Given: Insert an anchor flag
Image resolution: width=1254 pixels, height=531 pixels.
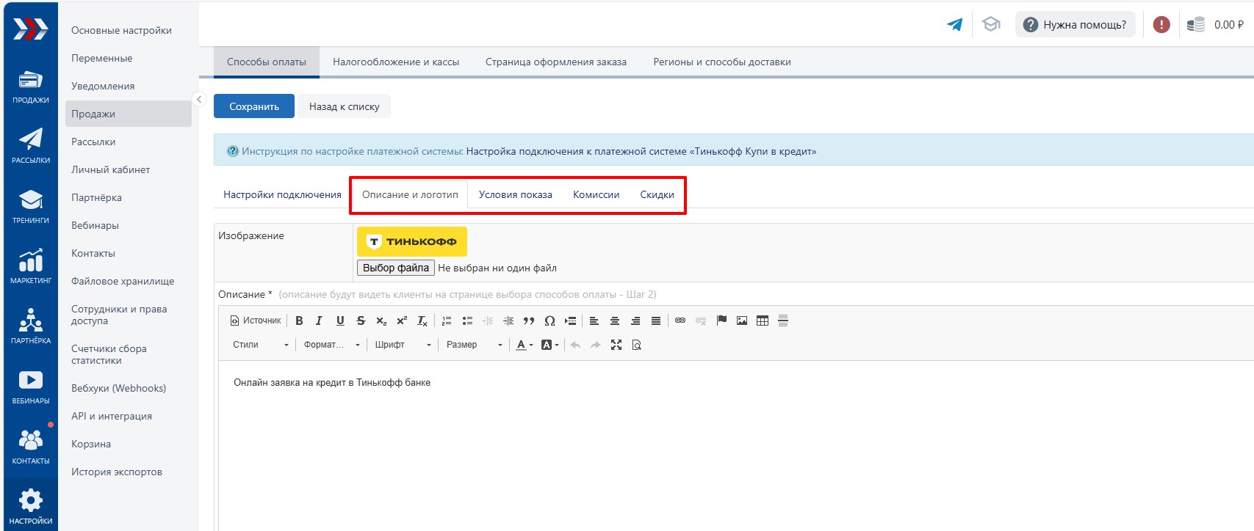Looking at the screenshot, I should (721, 321).
